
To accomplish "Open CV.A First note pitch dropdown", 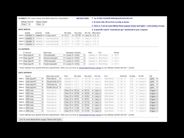I will [54, 55].
